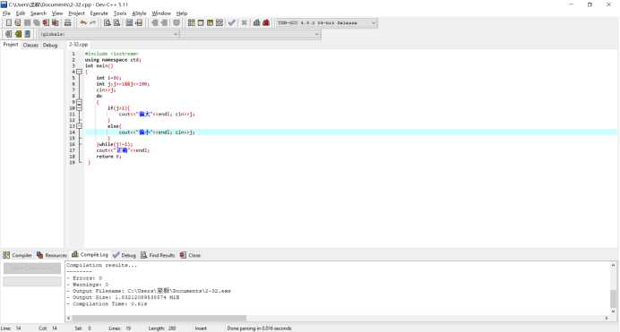Click code line 'using namespace std;'
Screen dimensions: 620x332
113,60
